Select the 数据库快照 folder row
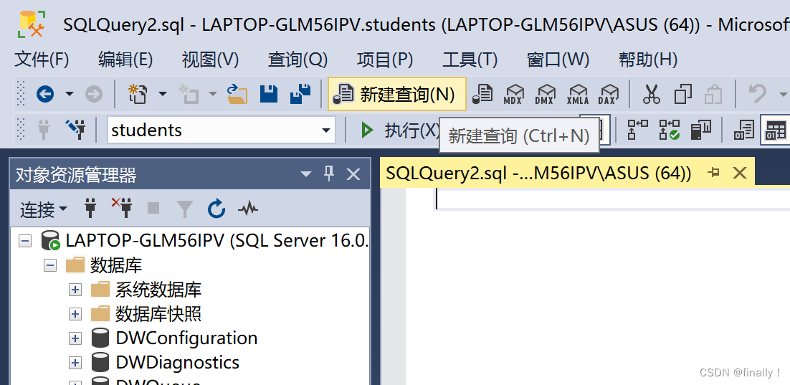 (146, 314)
